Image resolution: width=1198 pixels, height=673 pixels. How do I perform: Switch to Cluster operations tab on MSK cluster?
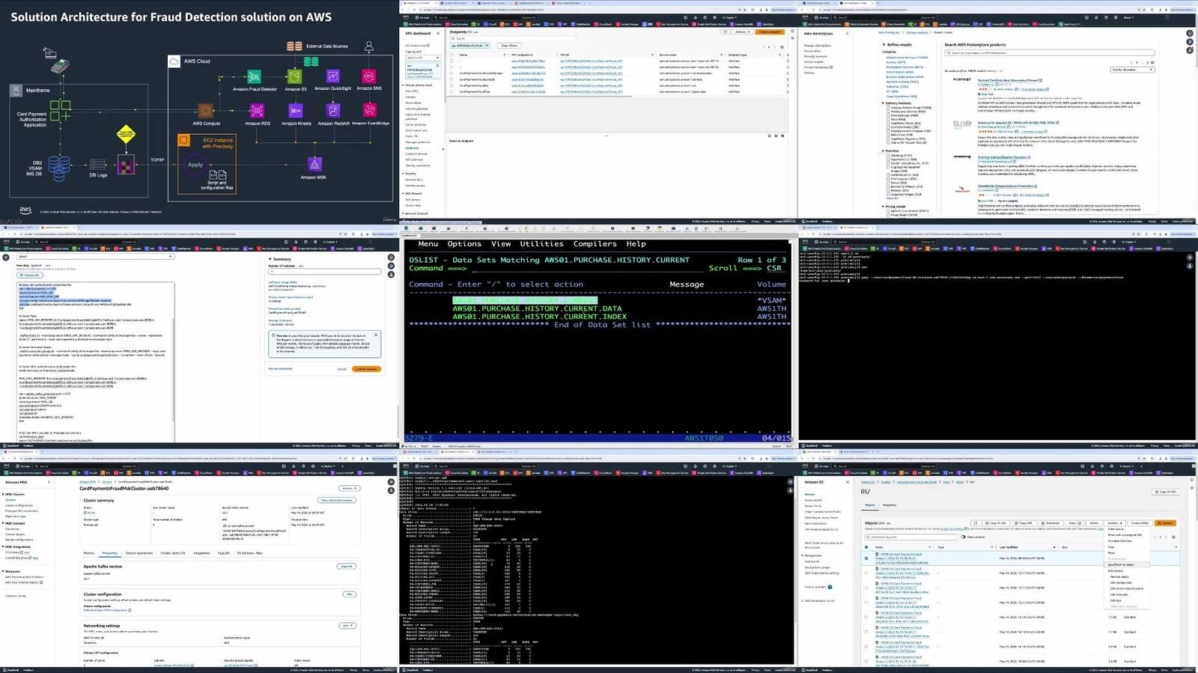(139, 553)
